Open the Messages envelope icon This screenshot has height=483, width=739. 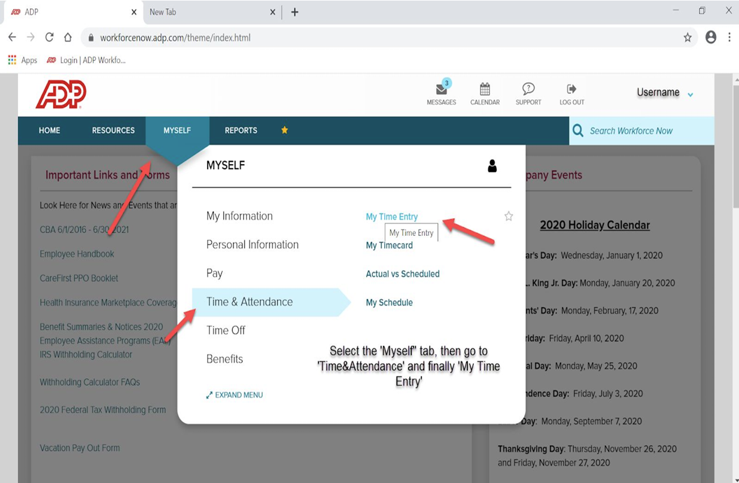coord(442,90)
